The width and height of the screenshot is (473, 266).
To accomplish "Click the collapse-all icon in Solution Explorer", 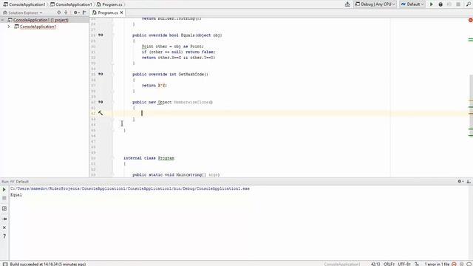I will click(x=66, y=13).
